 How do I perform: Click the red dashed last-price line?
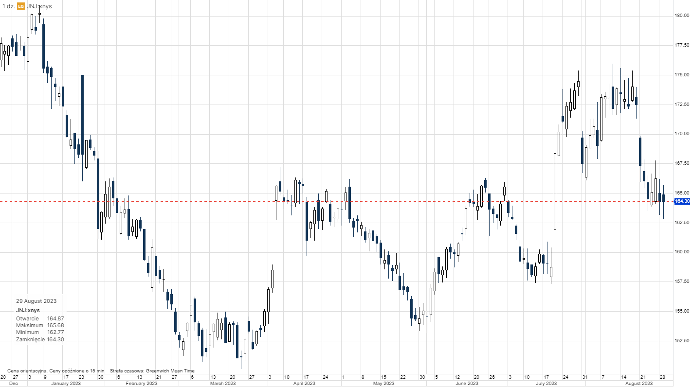click(336, 201)
